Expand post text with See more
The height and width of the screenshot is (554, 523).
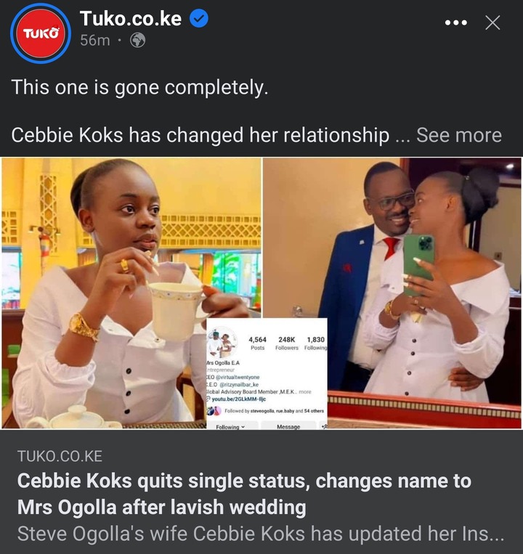click(458, 135)
